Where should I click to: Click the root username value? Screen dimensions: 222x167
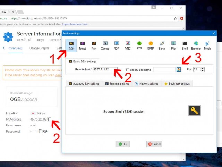tap(33, 125)
